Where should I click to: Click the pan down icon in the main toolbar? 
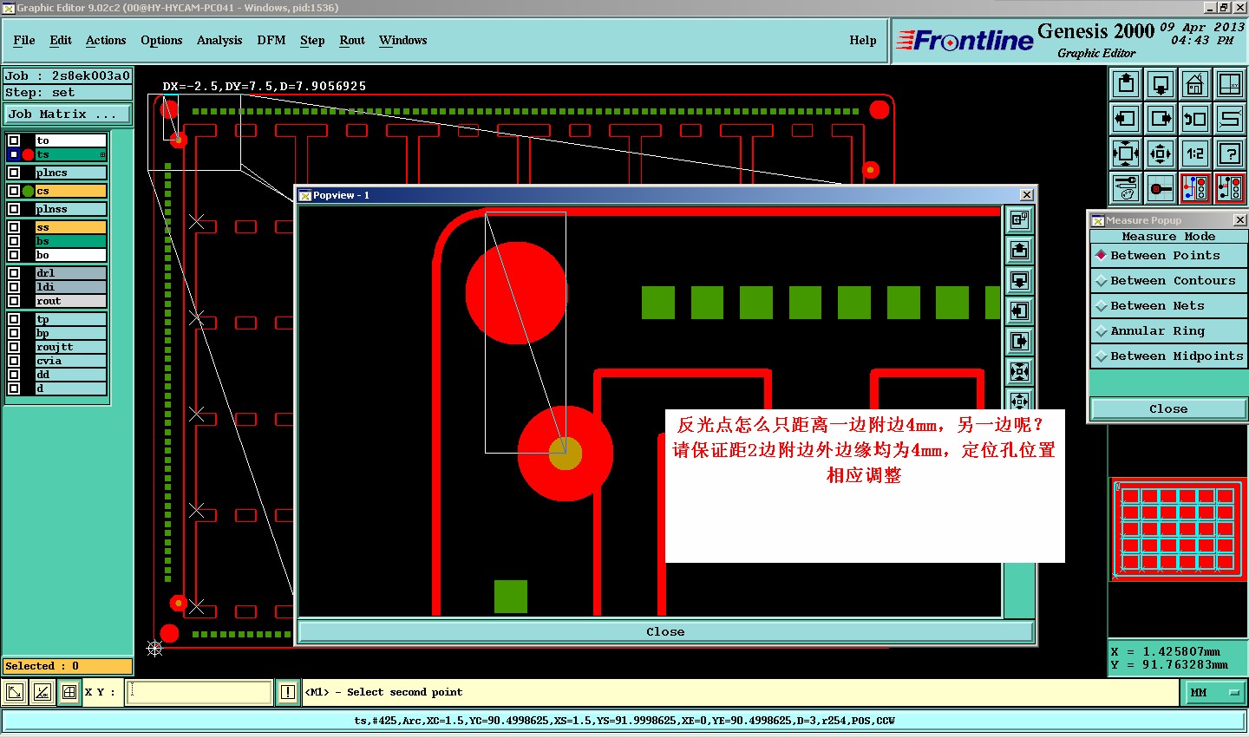click(x=1161, y=84)
